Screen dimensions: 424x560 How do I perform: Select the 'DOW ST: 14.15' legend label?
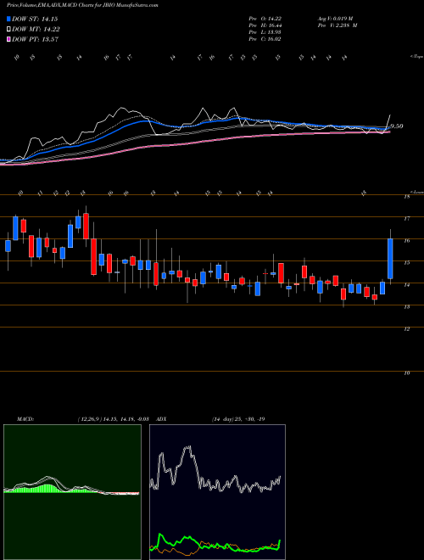(x=35, y=19)
